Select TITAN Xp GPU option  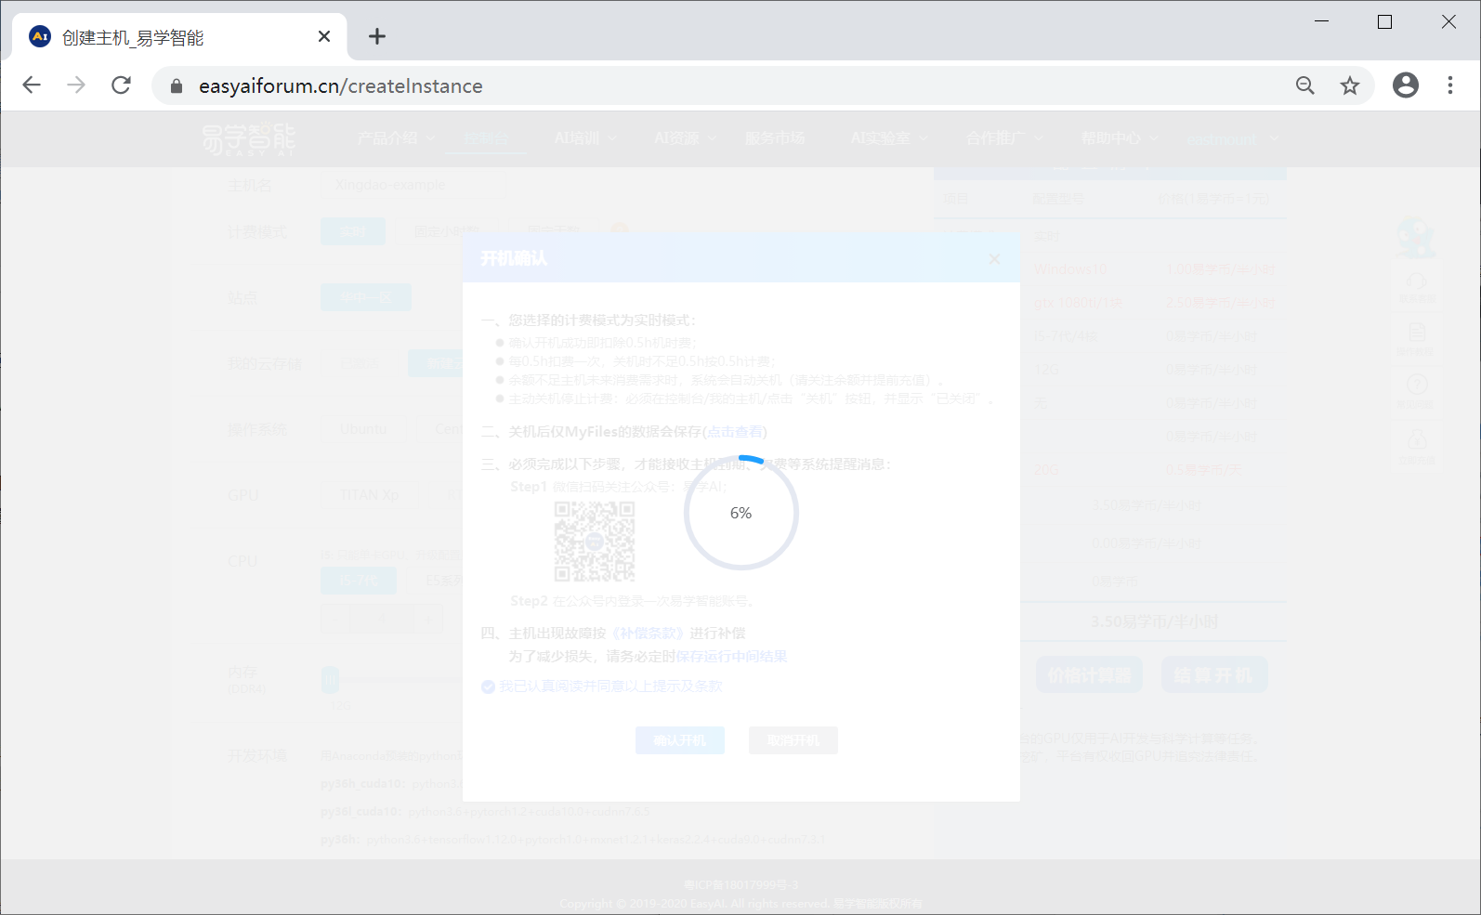coord(370,495)
